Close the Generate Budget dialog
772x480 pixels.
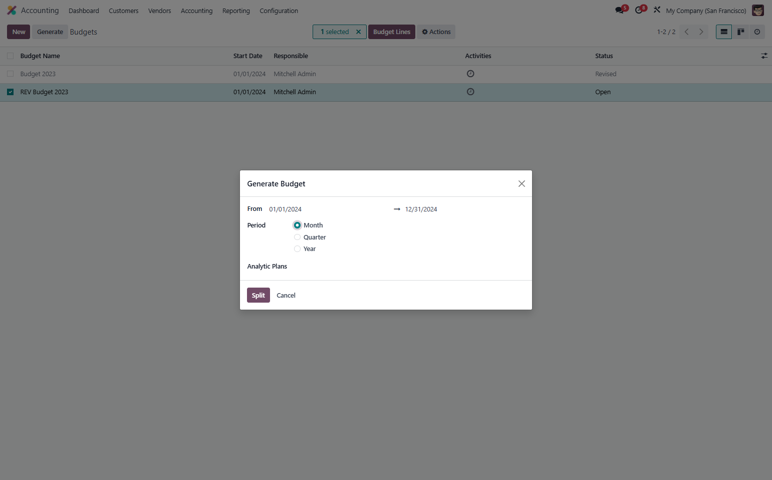point(522,183)
